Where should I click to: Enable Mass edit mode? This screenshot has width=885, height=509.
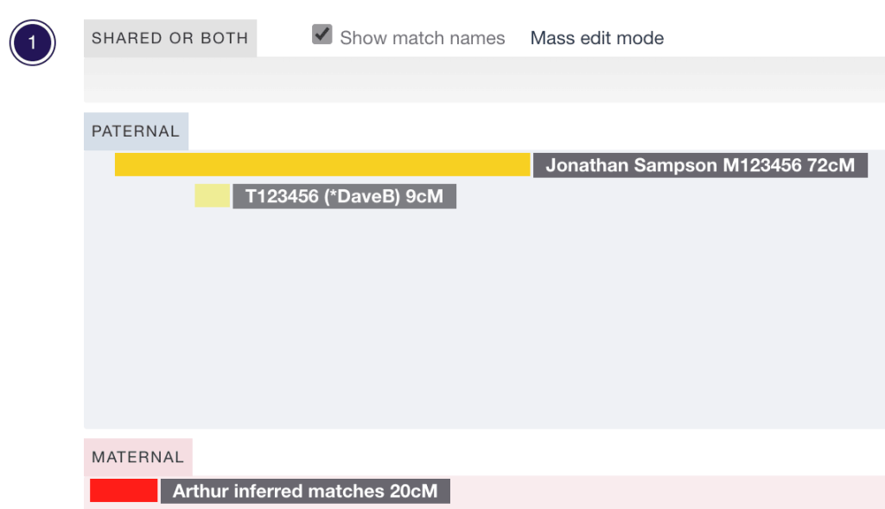[x=596, y=38]
